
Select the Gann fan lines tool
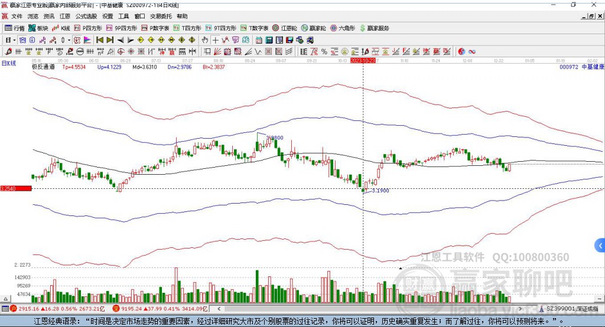(x=217, y=52)
